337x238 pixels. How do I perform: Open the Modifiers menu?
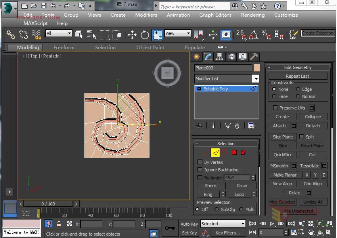click(x=146, y=15)
